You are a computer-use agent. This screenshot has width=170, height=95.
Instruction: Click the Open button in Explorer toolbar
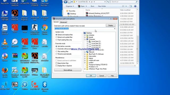click(x=82, y=6)
